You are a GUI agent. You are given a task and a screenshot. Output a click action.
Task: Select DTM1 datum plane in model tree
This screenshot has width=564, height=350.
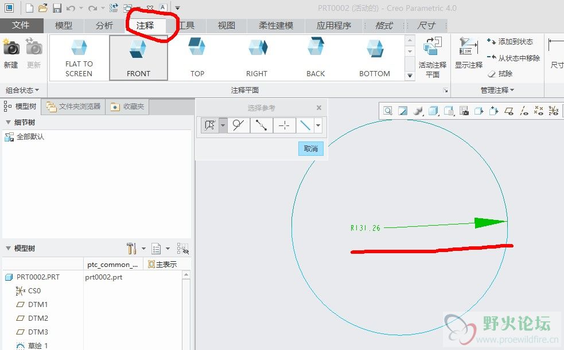[32, 304]
